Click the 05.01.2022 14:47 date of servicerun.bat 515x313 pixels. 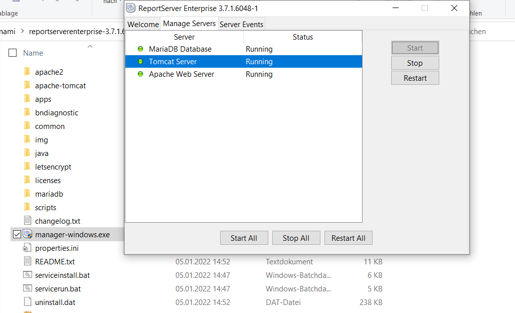click(x=203, y=289)
